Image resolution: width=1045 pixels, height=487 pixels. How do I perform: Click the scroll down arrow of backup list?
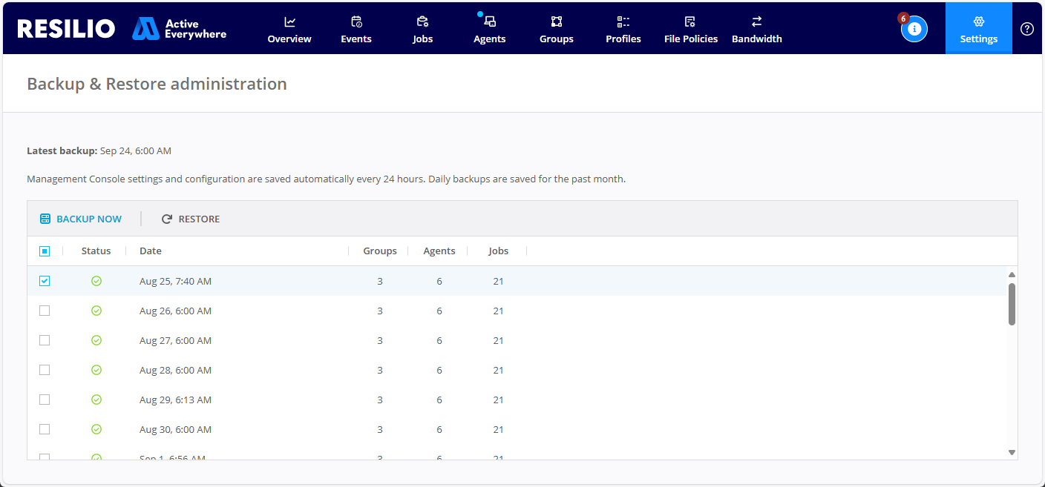[1012, 451]
